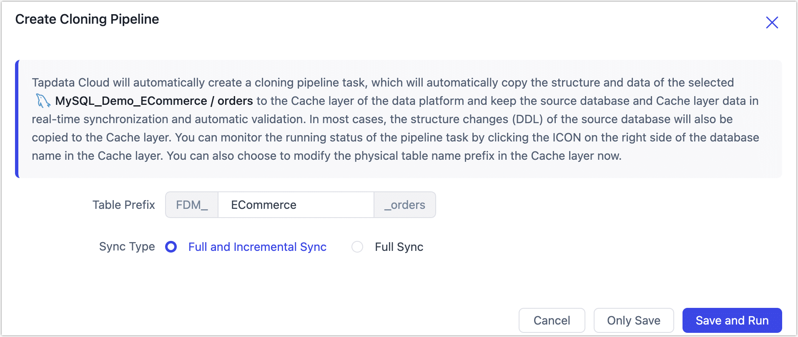
Task: Click the Only Save button
Action: pyautogui.click(x=633, y=320)
